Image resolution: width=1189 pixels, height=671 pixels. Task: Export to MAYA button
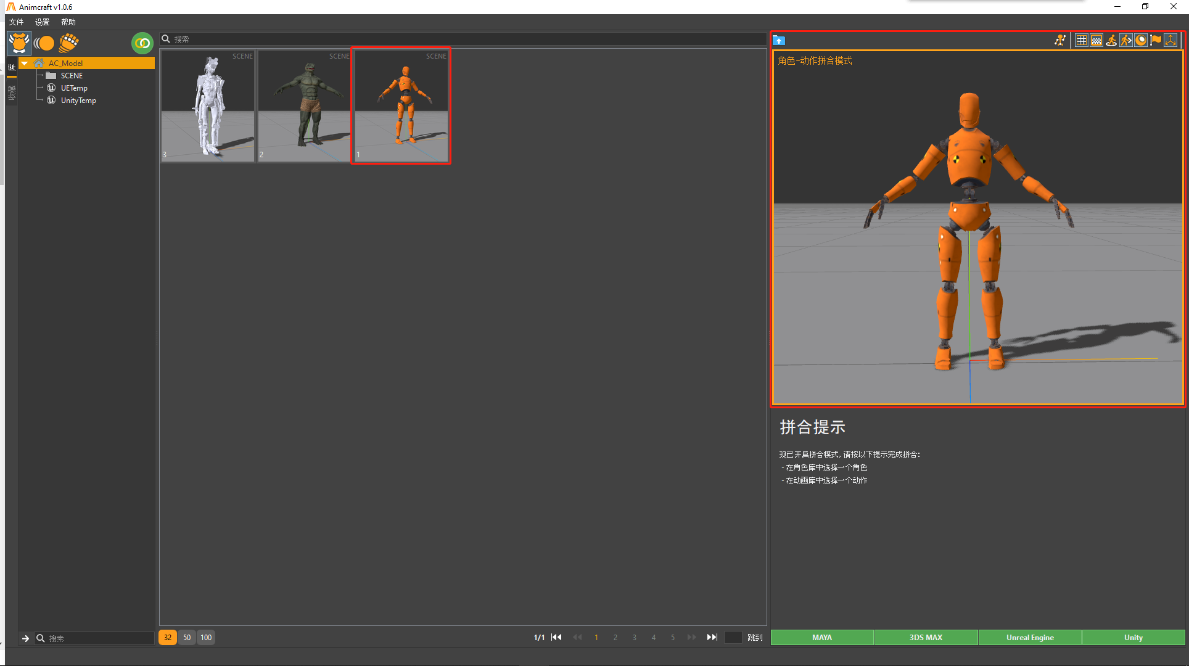tap(822, 638)
